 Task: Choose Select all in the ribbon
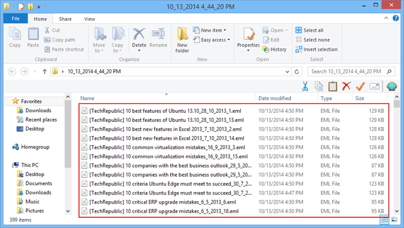310,30
